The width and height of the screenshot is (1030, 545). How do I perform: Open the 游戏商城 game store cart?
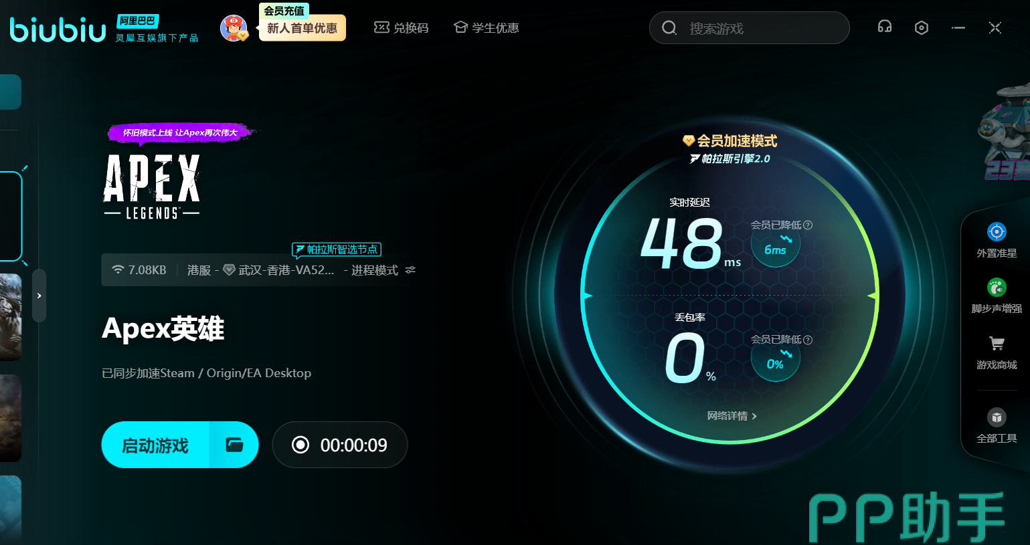(996, 344)
